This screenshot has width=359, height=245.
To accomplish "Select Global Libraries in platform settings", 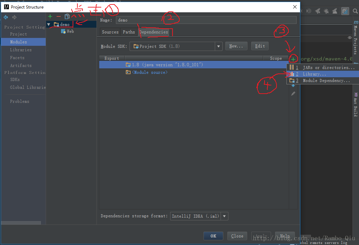I will pyautogui.click(x=28, y=87).
